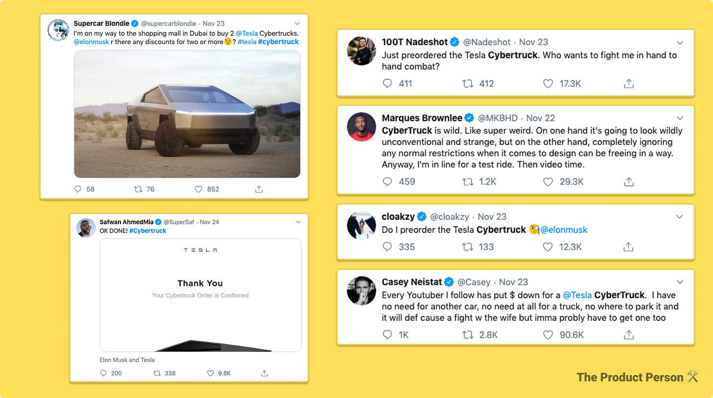Viewport: 713px width, 398px height.
Task: View Marques Brownlee's profile avatar
Action: click(x=361, y=127)
